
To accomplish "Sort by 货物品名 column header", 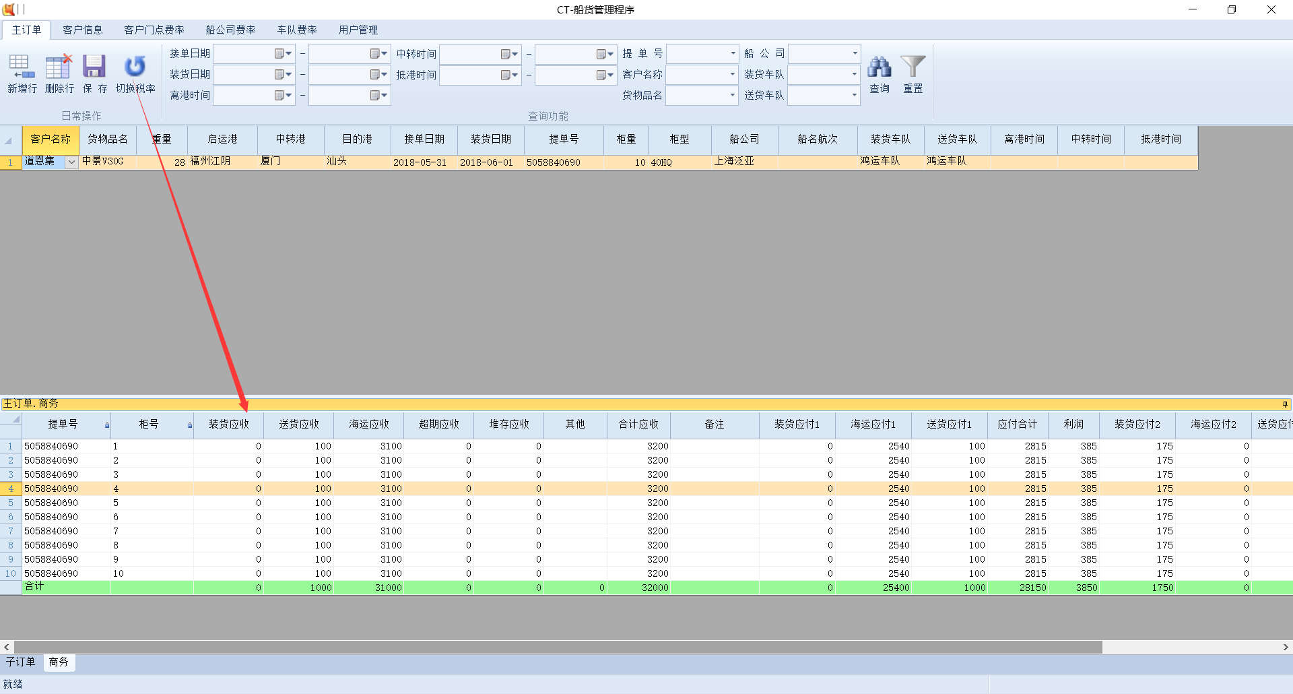I will point(108,139).
